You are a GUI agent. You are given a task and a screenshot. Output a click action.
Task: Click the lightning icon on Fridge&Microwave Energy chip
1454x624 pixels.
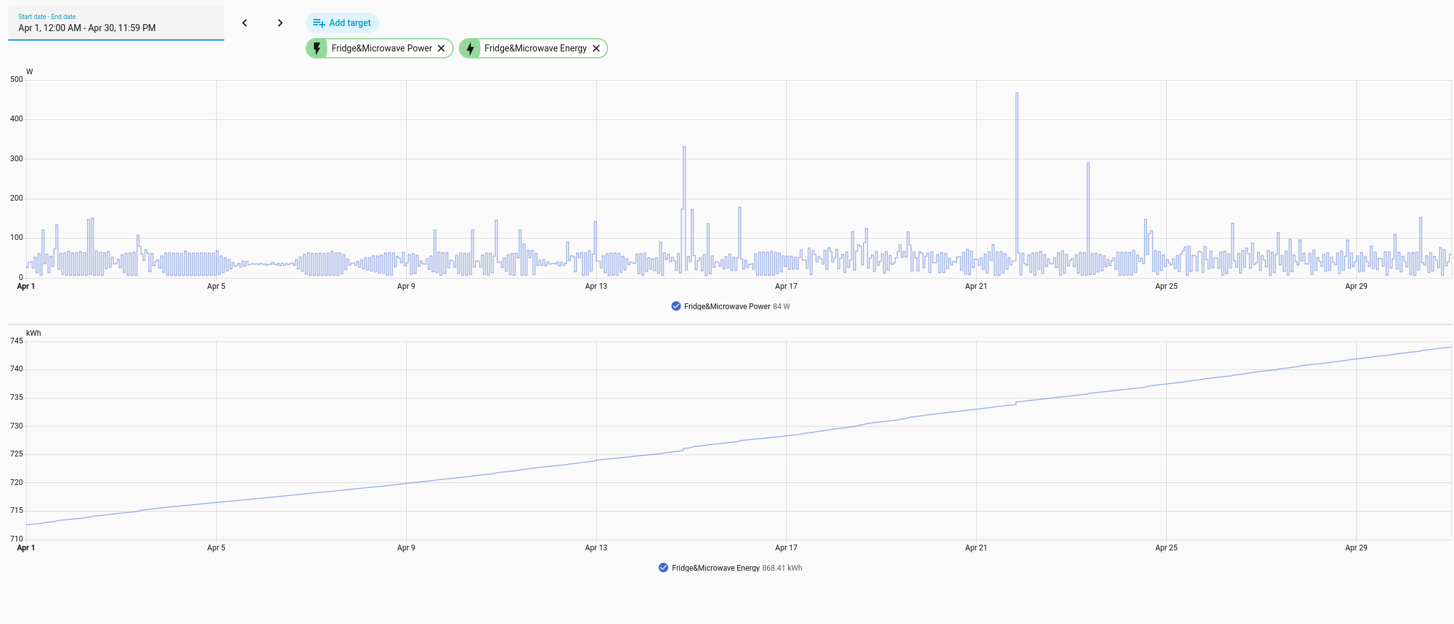coord(470,48)
